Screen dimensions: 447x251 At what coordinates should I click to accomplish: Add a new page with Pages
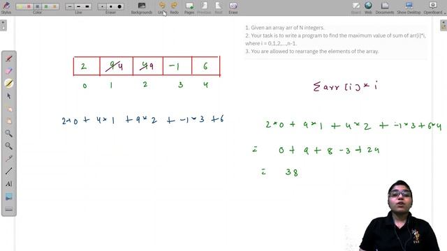pyautogui.click(x=189, y=8)
